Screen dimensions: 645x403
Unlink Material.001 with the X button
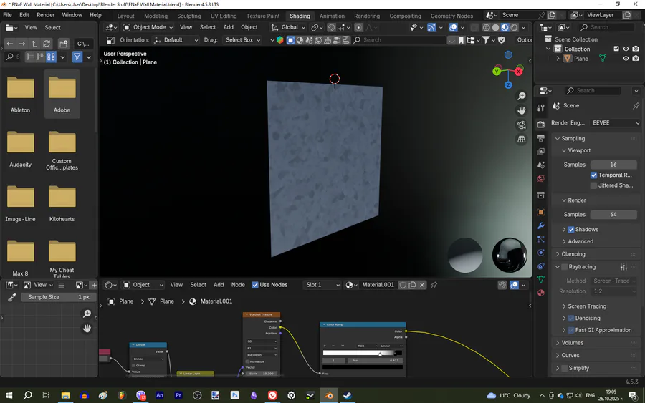tap(422, 285)
